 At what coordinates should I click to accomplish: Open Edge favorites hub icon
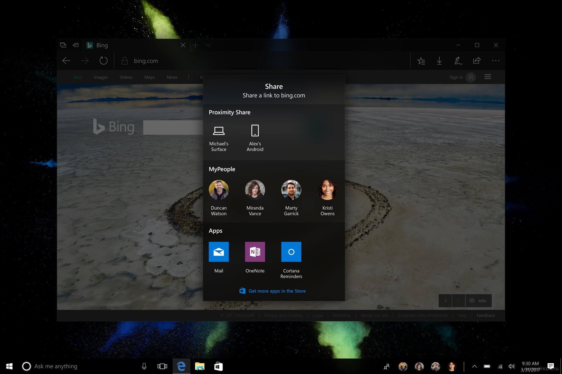pos(421,61)
